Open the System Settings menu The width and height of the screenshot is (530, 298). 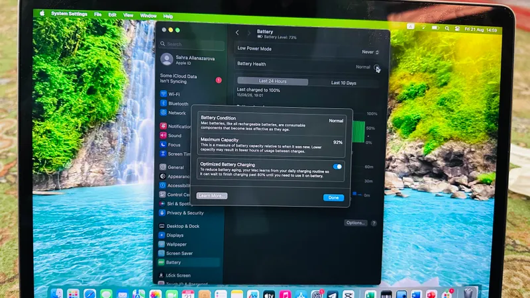(70, 14)
